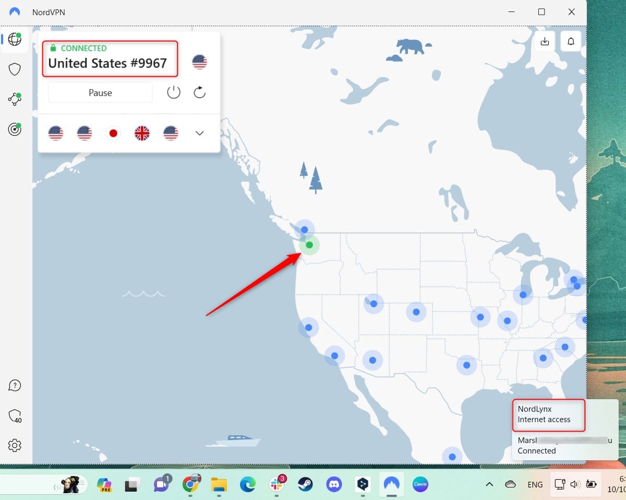
Task: Click the 'United States #9967' connection text
Action: [x=107, y=63]
